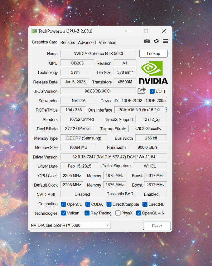The width and height of the screenshot is (212, 266).
Task: Toggle the OpenGL 4.6 checkbox
Action: point(138,213)
